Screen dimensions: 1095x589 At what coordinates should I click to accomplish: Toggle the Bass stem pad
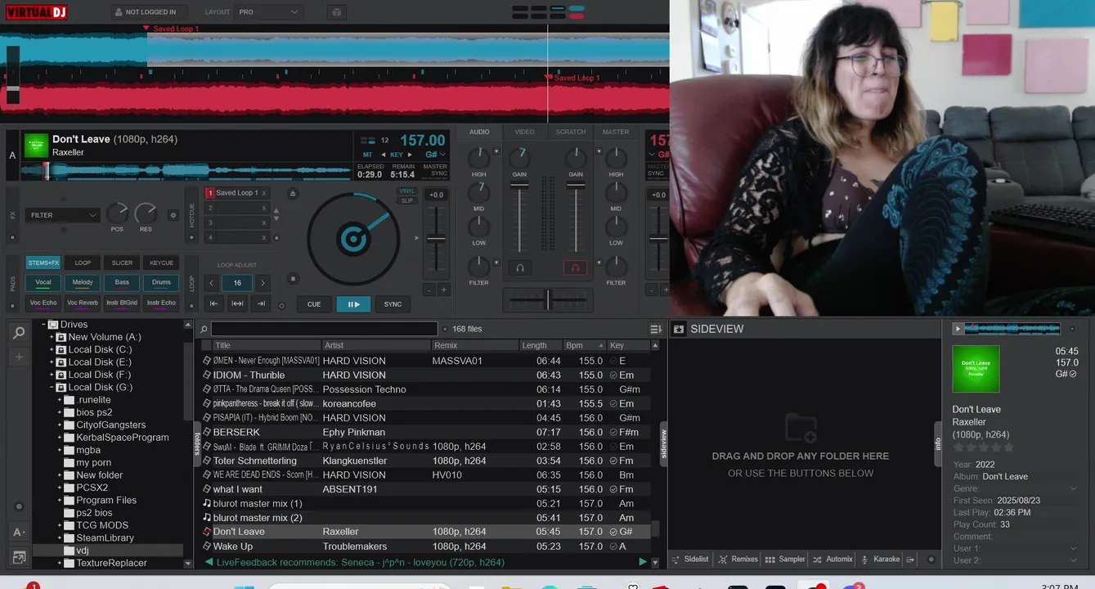[x=122, y=282]
